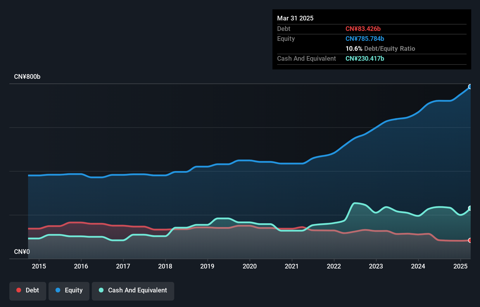
Task: Click the blue Equity legend dot
Action: tap(58, 290)
